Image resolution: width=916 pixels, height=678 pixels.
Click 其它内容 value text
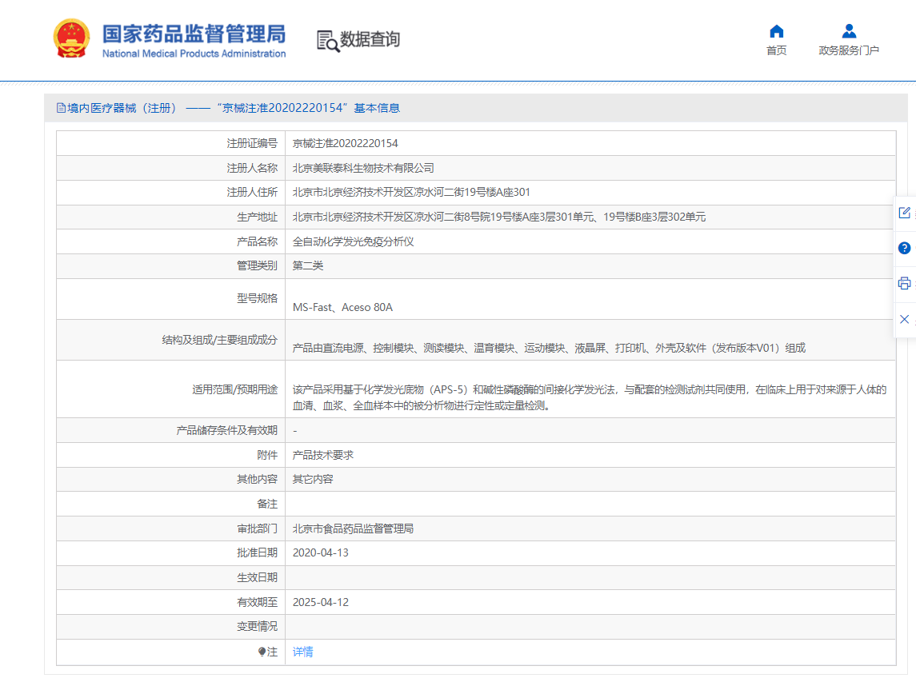[313, 480]
